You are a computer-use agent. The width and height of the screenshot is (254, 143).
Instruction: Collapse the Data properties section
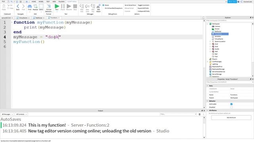coord(208,86)
